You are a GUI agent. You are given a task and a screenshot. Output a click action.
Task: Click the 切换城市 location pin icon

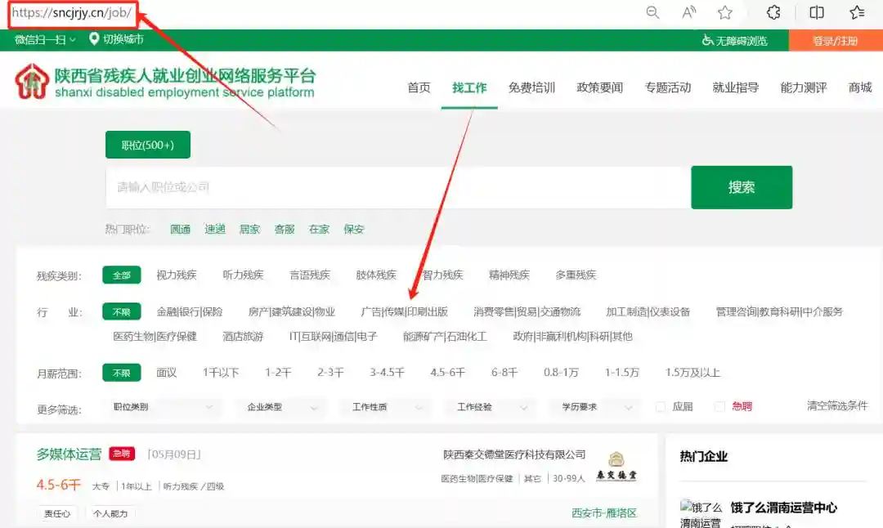click(94, 39)
